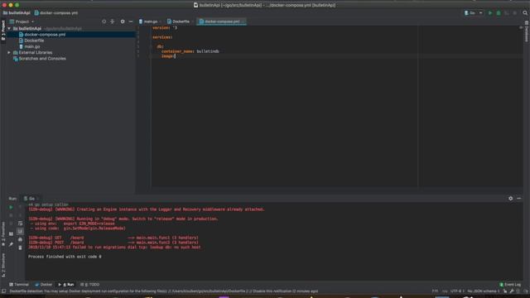Open the Project view selector dropdown
This screenshot has width=530, height=298.
tap(22, 22)
